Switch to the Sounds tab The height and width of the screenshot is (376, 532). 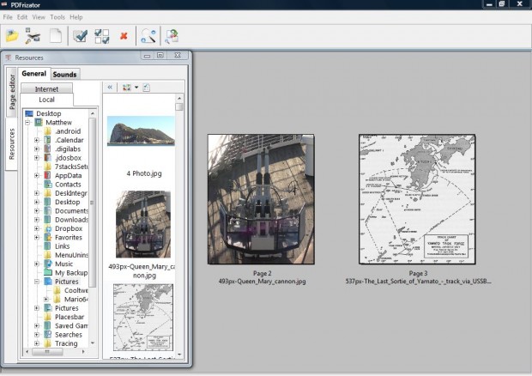click(x=65, y=75)
